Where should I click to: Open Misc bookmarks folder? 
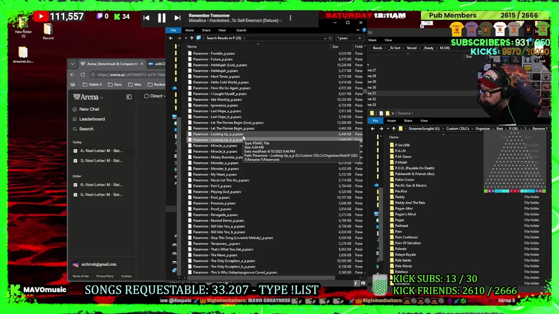pyautogui.click(x=135, y=85)
